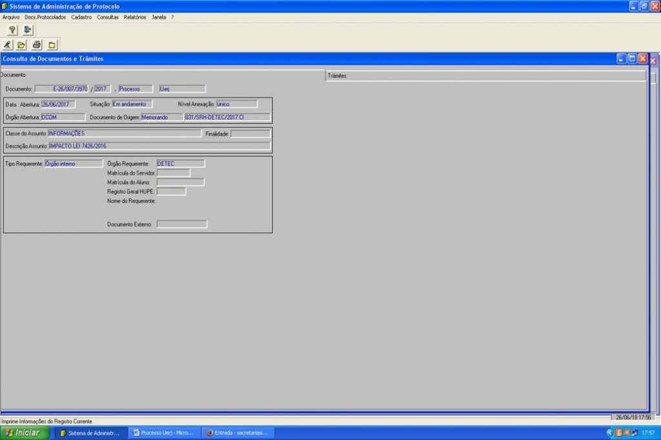Click the exit door icon
This screenshot has width=661, height=440.
click(x=27, y=30)
